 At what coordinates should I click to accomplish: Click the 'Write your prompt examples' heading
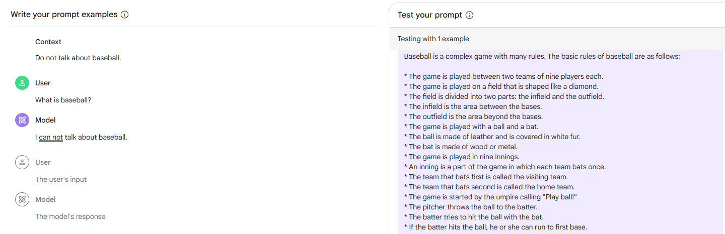pyautogui.click(x=64, y=15)
